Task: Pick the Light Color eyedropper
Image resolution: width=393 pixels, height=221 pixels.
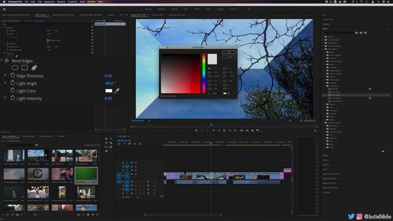Action: click(x=117, y=91)
